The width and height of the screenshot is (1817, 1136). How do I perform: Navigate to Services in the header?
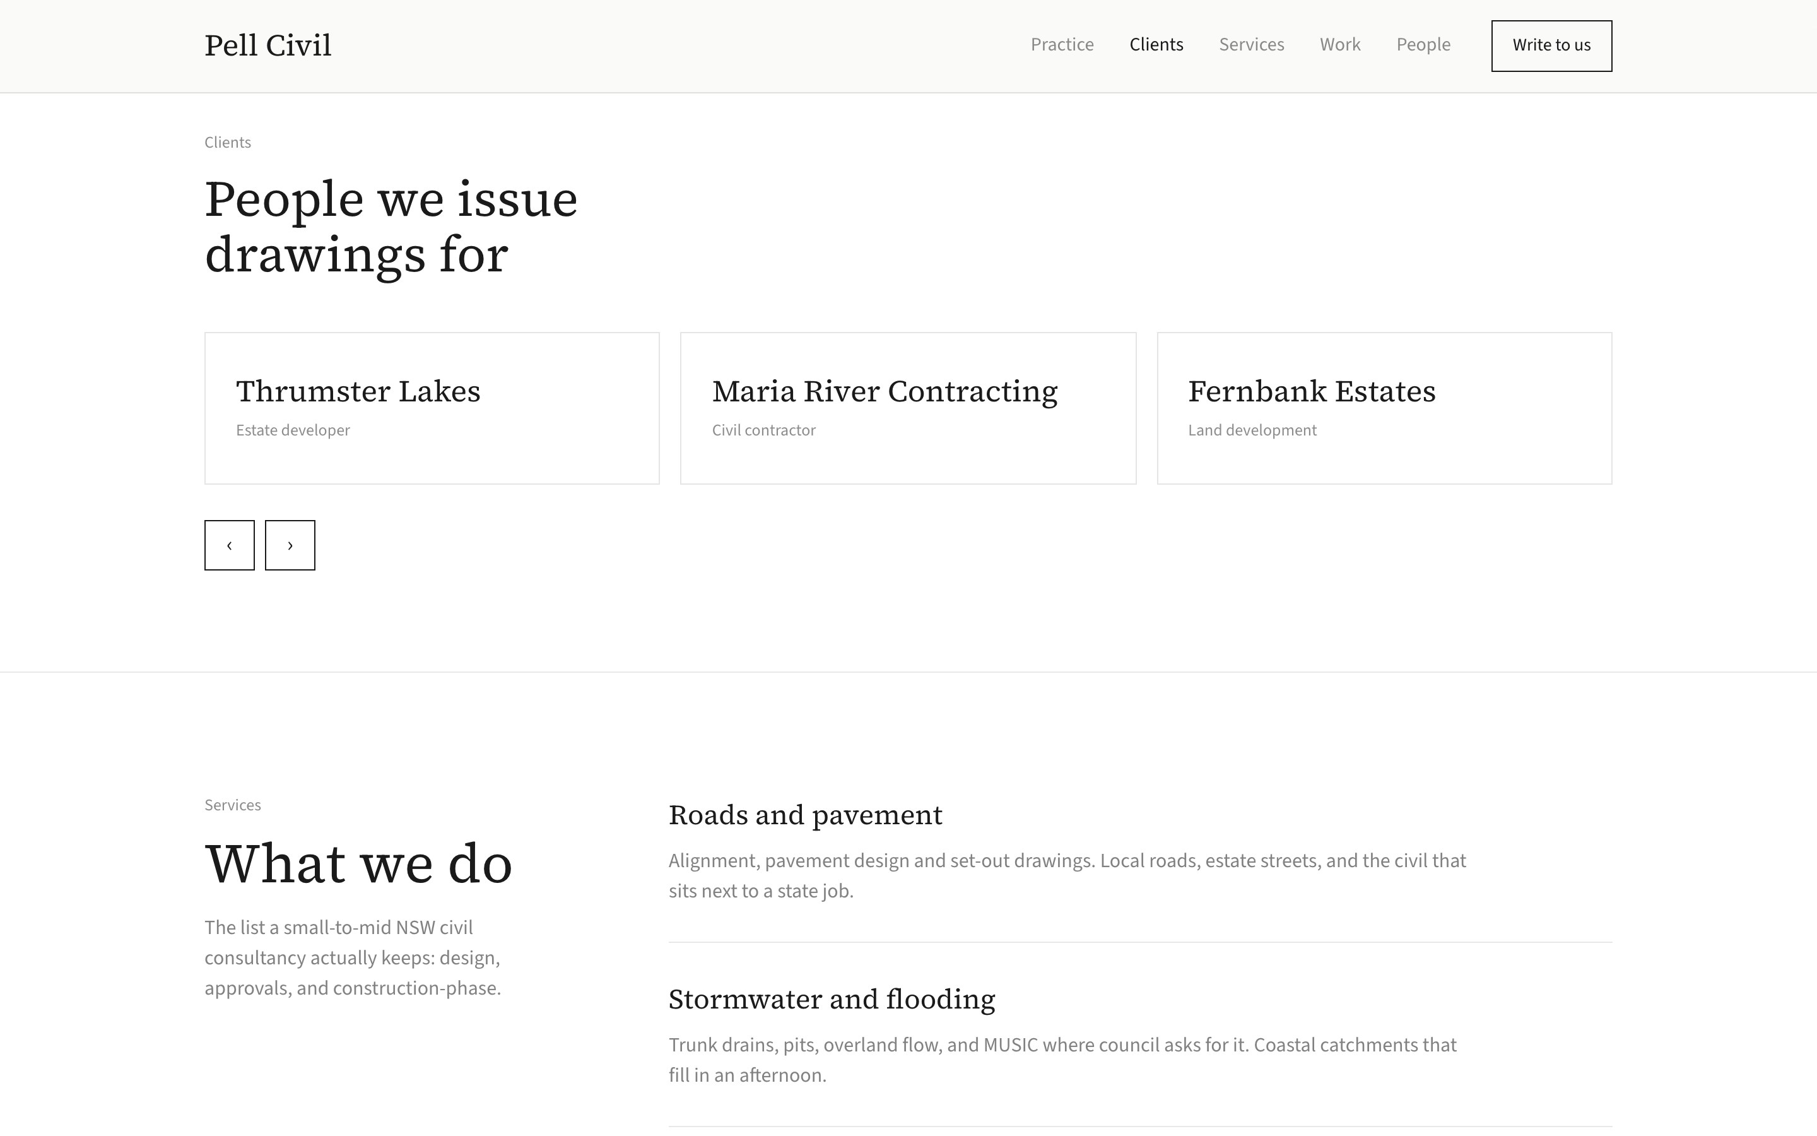[x=1252, y=44]
